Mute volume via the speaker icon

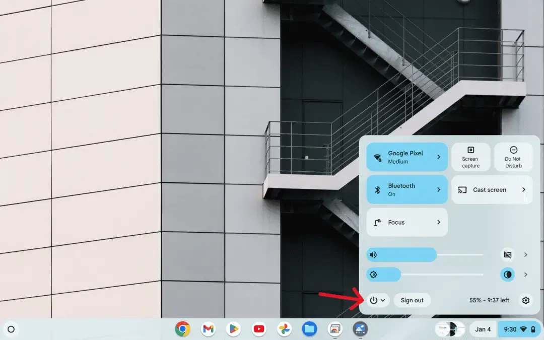[373, 255]
